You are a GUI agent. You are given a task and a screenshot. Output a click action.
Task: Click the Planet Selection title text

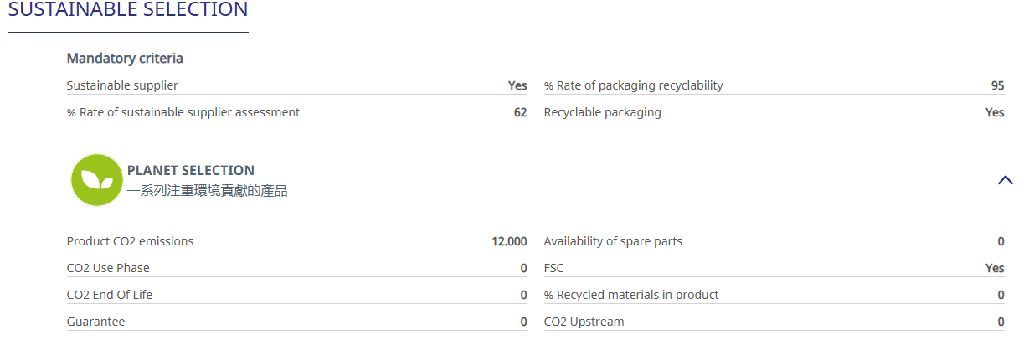[191, 170]
